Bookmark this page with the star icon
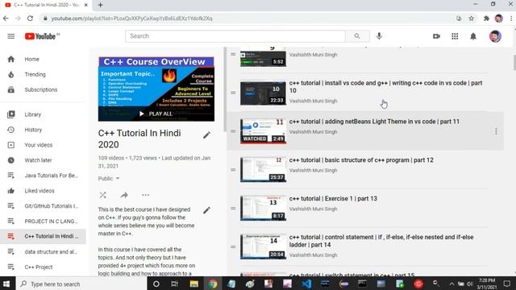This screenshot has height=290, width=516. click(471, 19)
